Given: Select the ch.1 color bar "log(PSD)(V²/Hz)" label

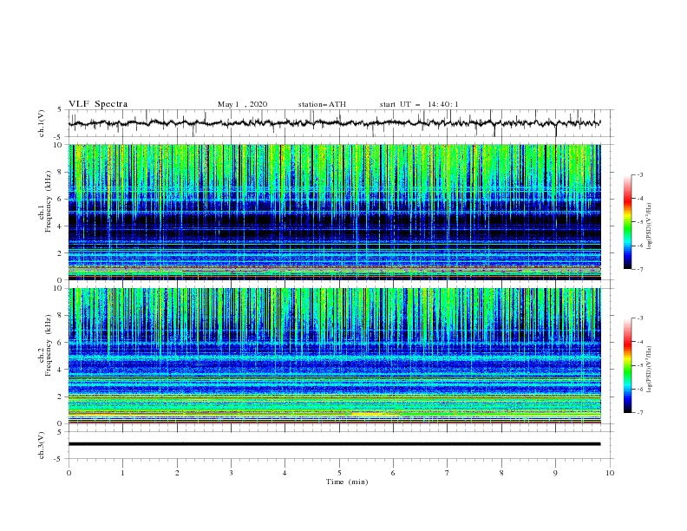Looking at the screenshot, I should tap(650, 226).
